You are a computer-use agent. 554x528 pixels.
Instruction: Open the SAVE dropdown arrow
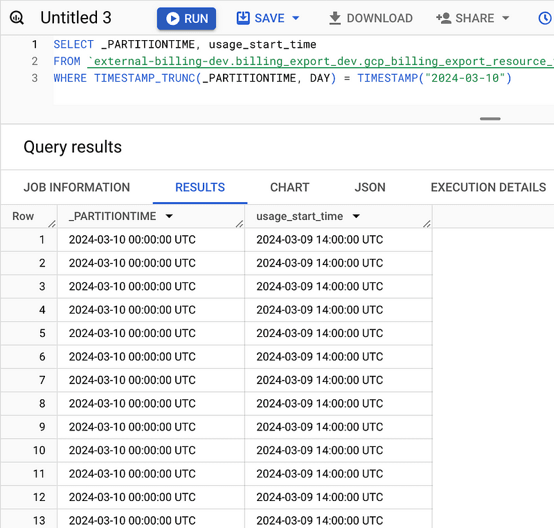296,18
